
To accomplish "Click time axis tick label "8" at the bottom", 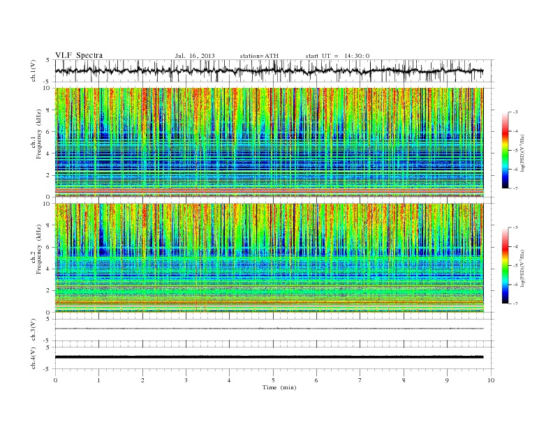I will tap(404, 380).
